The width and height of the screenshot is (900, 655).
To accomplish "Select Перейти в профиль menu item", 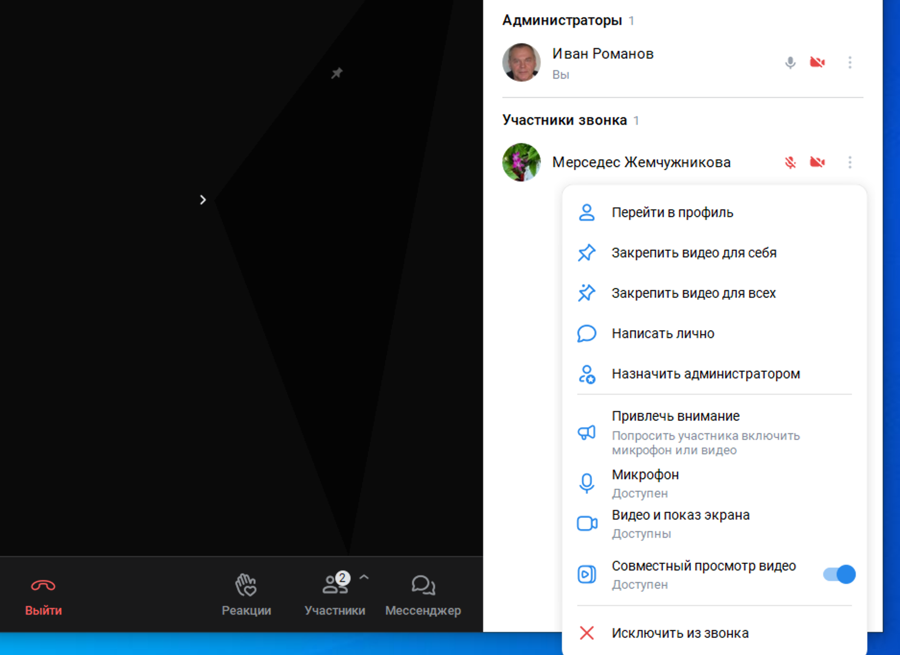I will [x=714, y=212].
